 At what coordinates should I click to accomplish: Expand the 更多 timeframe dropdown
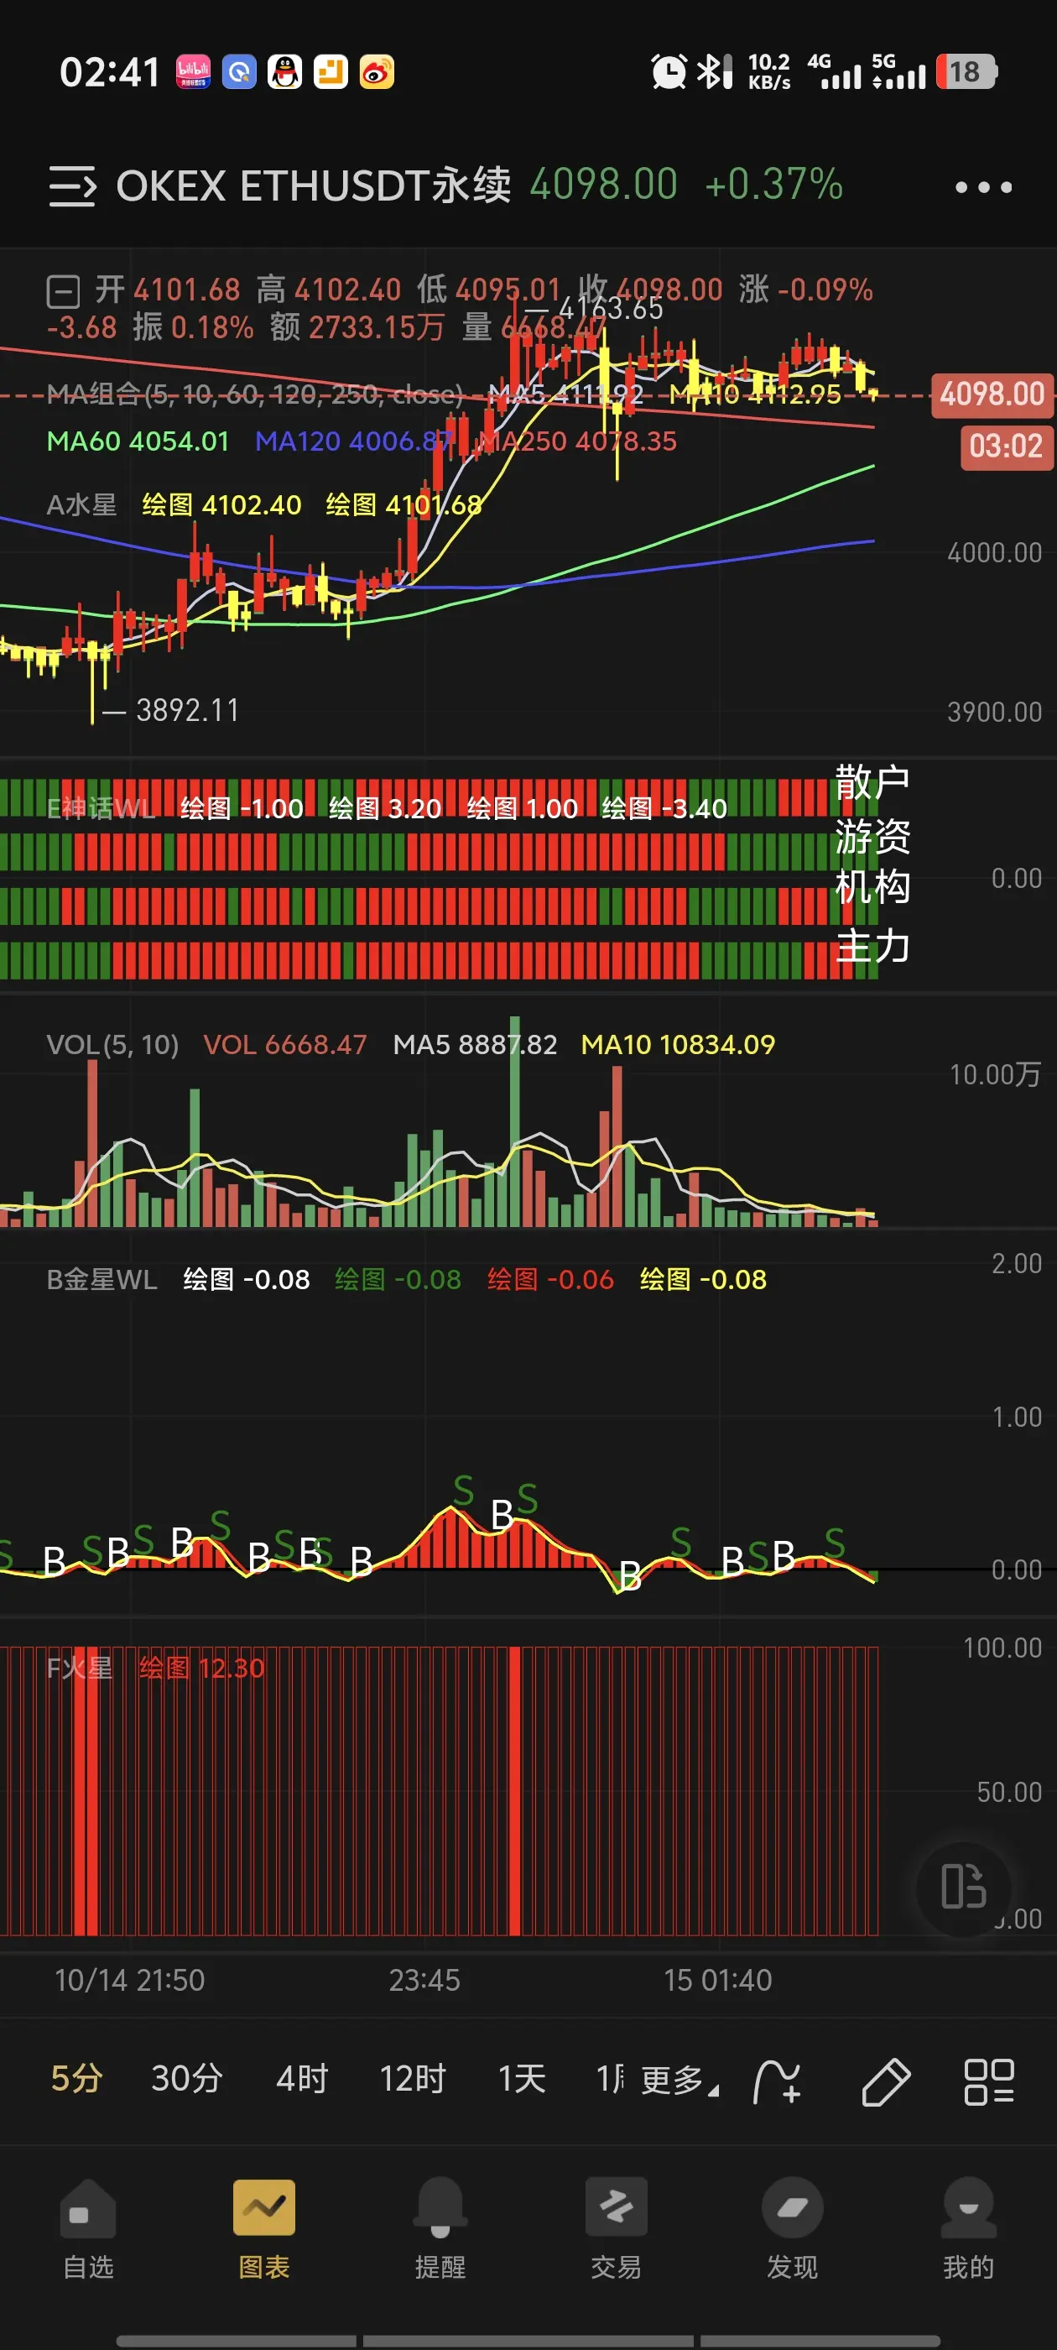point(679,2081)
